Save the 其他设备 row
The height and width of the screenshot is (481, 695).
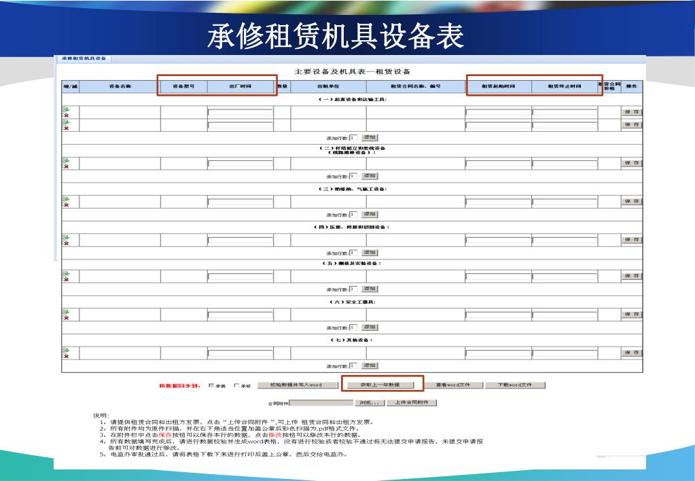pyautogui.click(x=632, y=353)
